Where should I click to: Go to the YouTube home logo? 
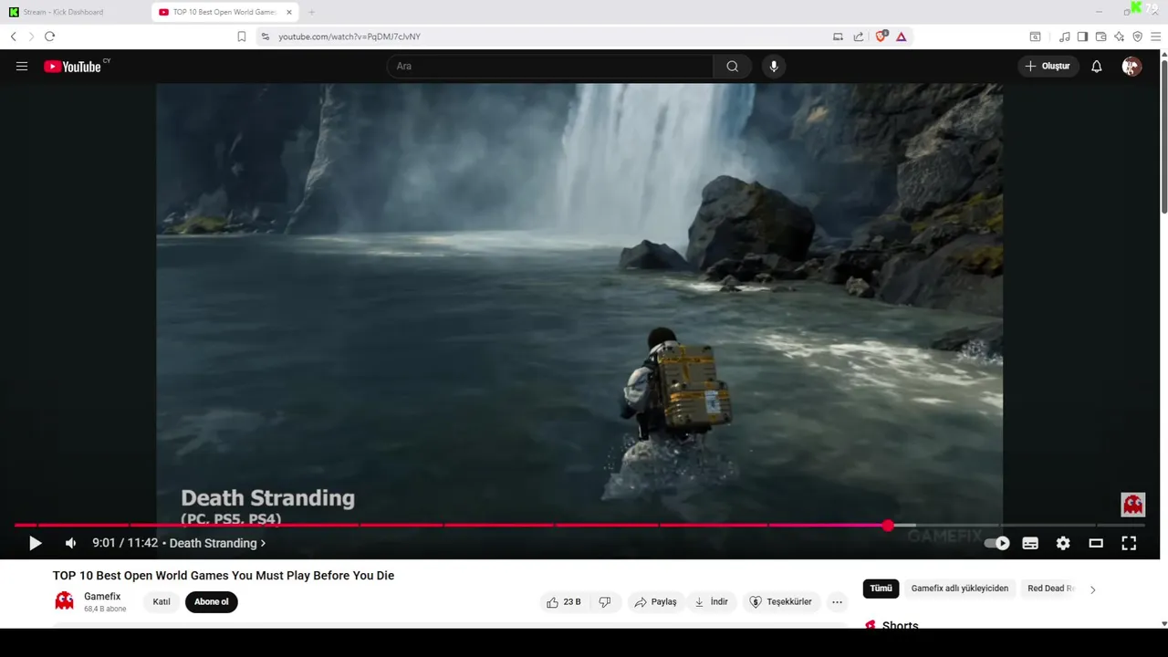click(72, 67)
